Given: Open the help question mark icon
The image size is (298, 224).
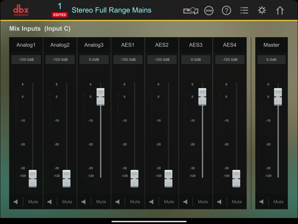Looking at the screenshot, I should tap(226, 10).
